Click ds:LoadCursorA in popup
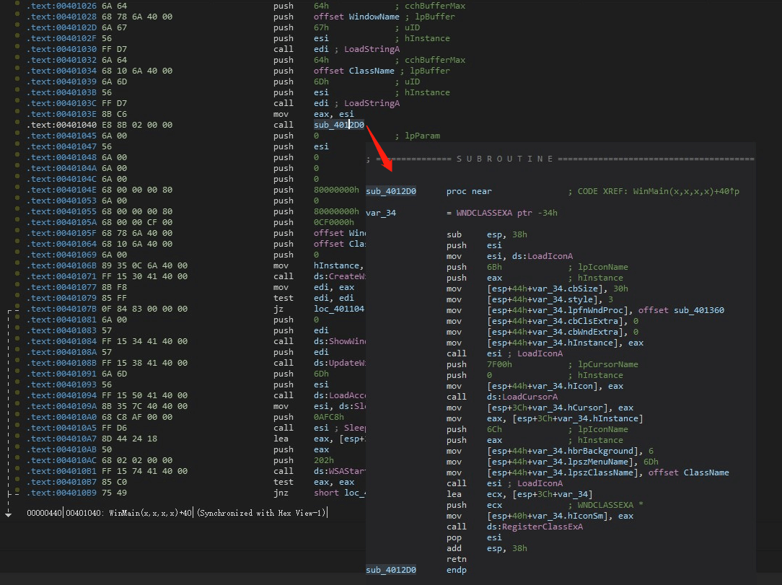The image size is (782, 585). tap(522, 397)
